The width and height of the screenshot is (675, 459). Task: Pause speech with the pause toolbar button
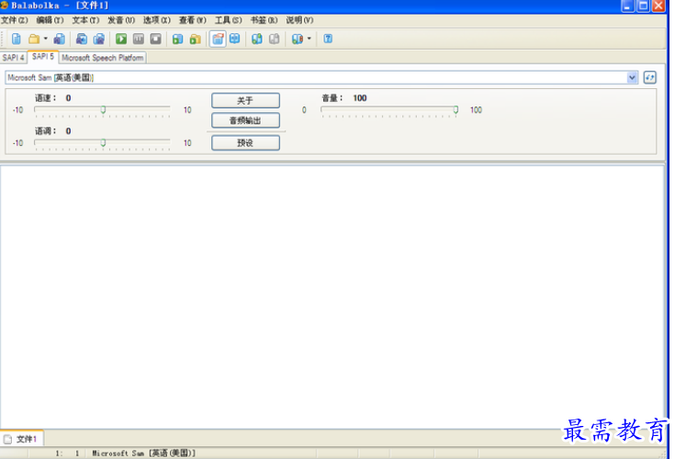coord(138,39)
